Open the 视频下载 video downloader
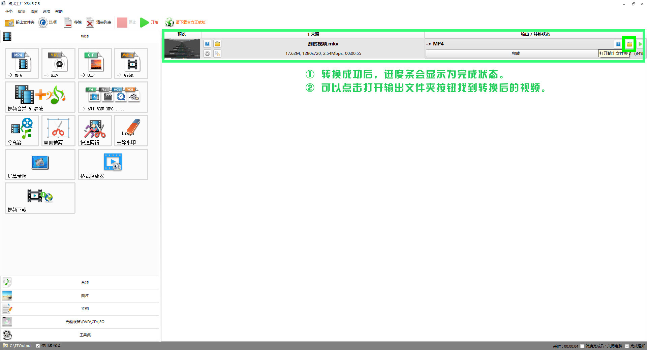The height and width of the screenshot is (350, 647). coord(40,198)
